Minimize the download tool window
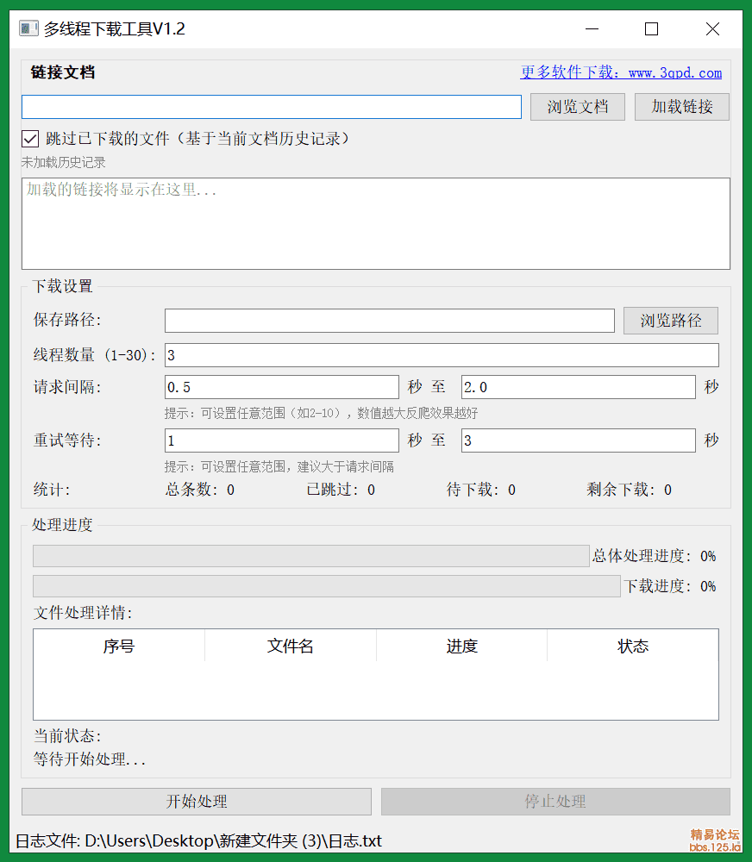This screenshot has height=862, width=752. [592, 28]
